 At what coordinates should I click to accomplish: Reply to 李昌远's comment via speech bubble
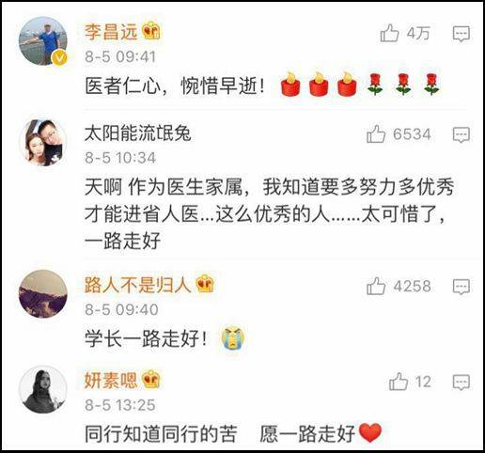click(462, 34)
